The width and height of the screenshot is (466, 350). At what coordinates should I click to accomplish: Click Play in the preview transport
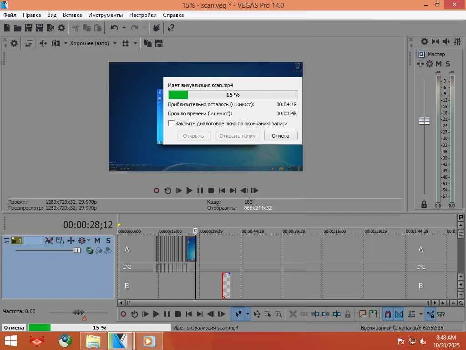[189, 190]
